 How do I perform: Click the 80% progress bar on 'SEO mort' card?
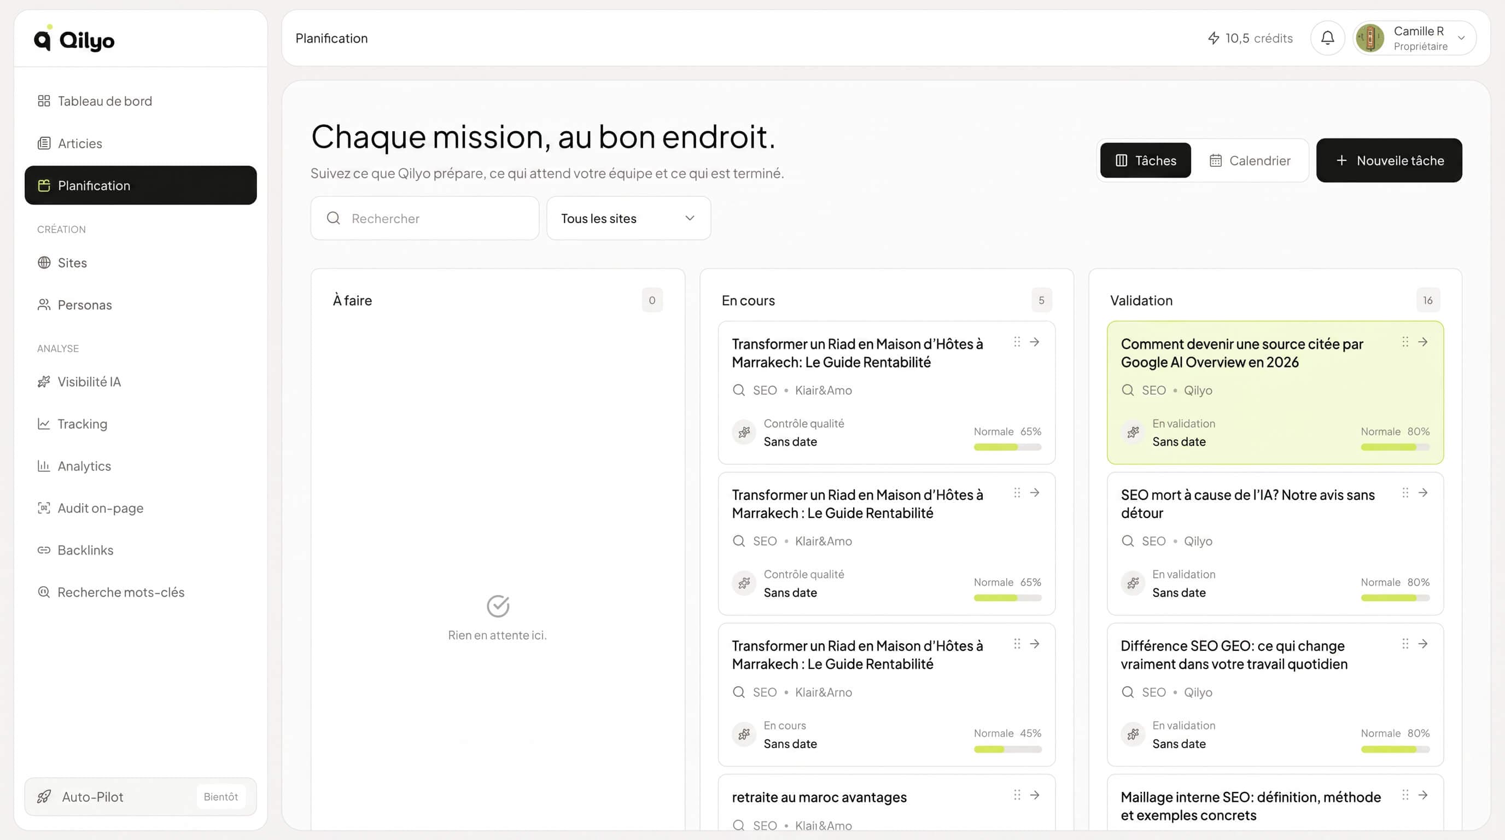(1395, 598)
